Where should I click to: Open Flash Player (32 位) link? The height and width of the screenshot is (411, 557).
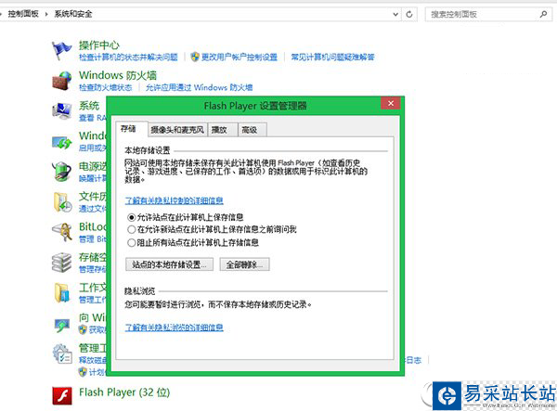pyautogui.click(x=124, y=392)
